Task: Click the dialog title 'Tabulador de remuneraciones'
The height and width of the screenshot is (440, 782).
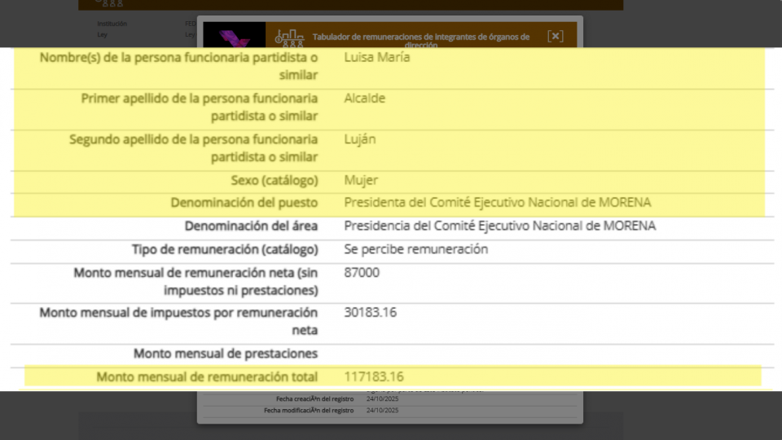Action: coord(420,38)
